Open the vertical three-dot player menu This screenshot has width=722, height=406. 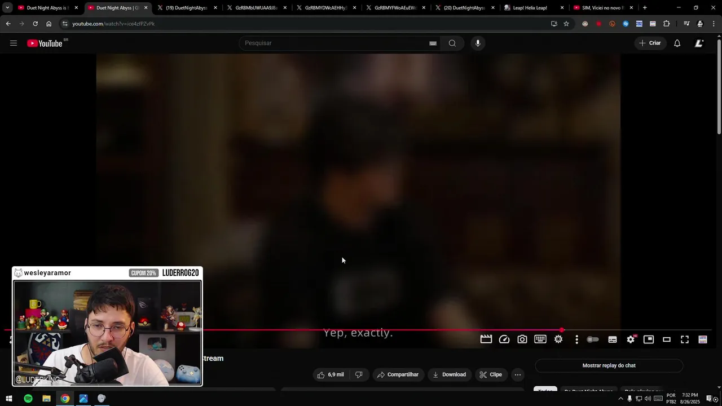576,339
